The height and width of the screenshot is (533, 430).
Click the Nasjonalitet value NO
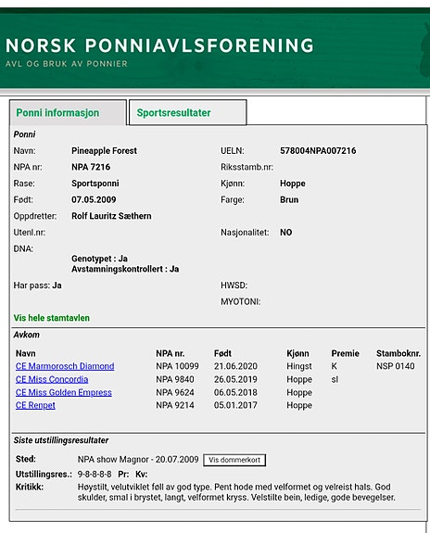click(285, 232)
